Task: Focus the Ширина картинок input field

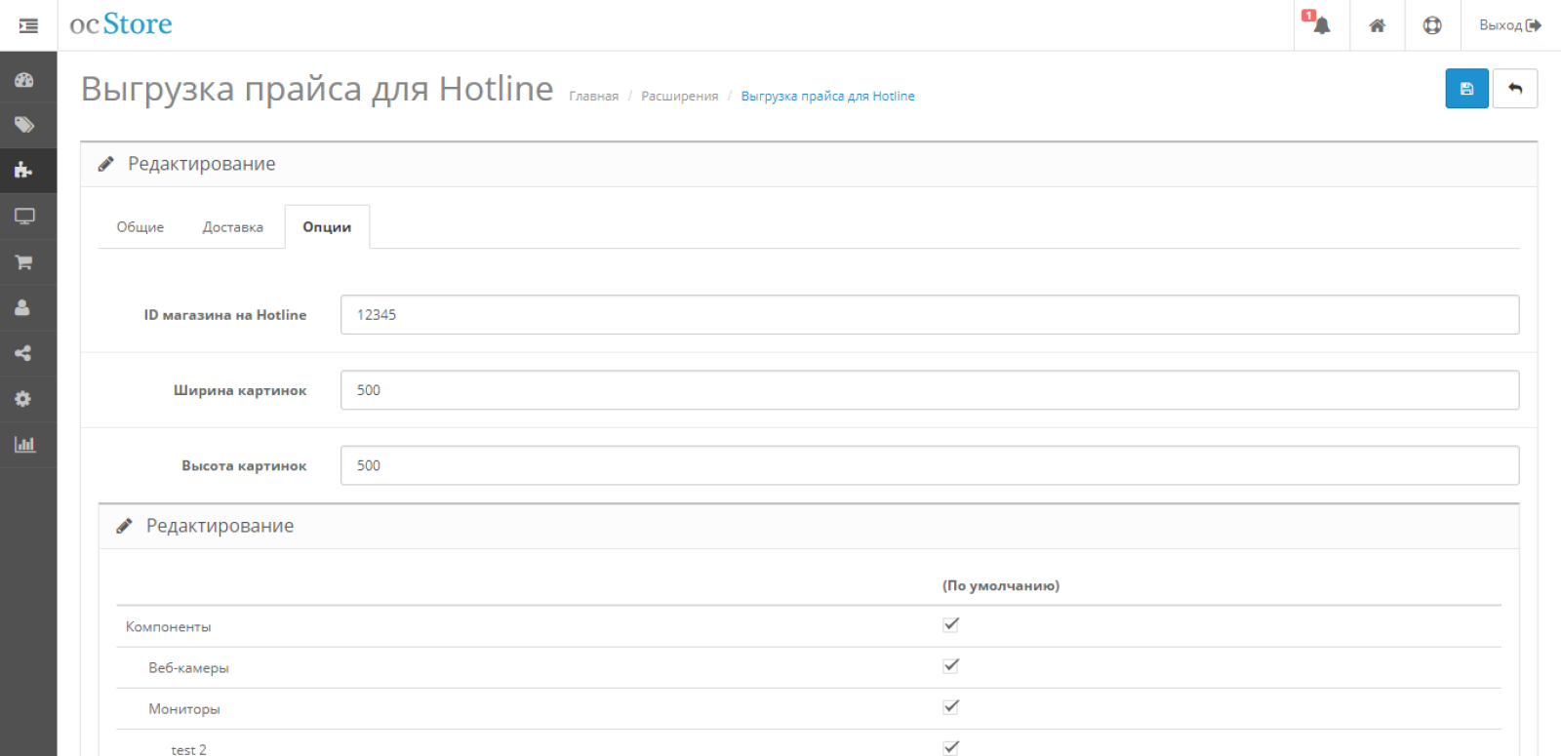Action: click(929, 390)
